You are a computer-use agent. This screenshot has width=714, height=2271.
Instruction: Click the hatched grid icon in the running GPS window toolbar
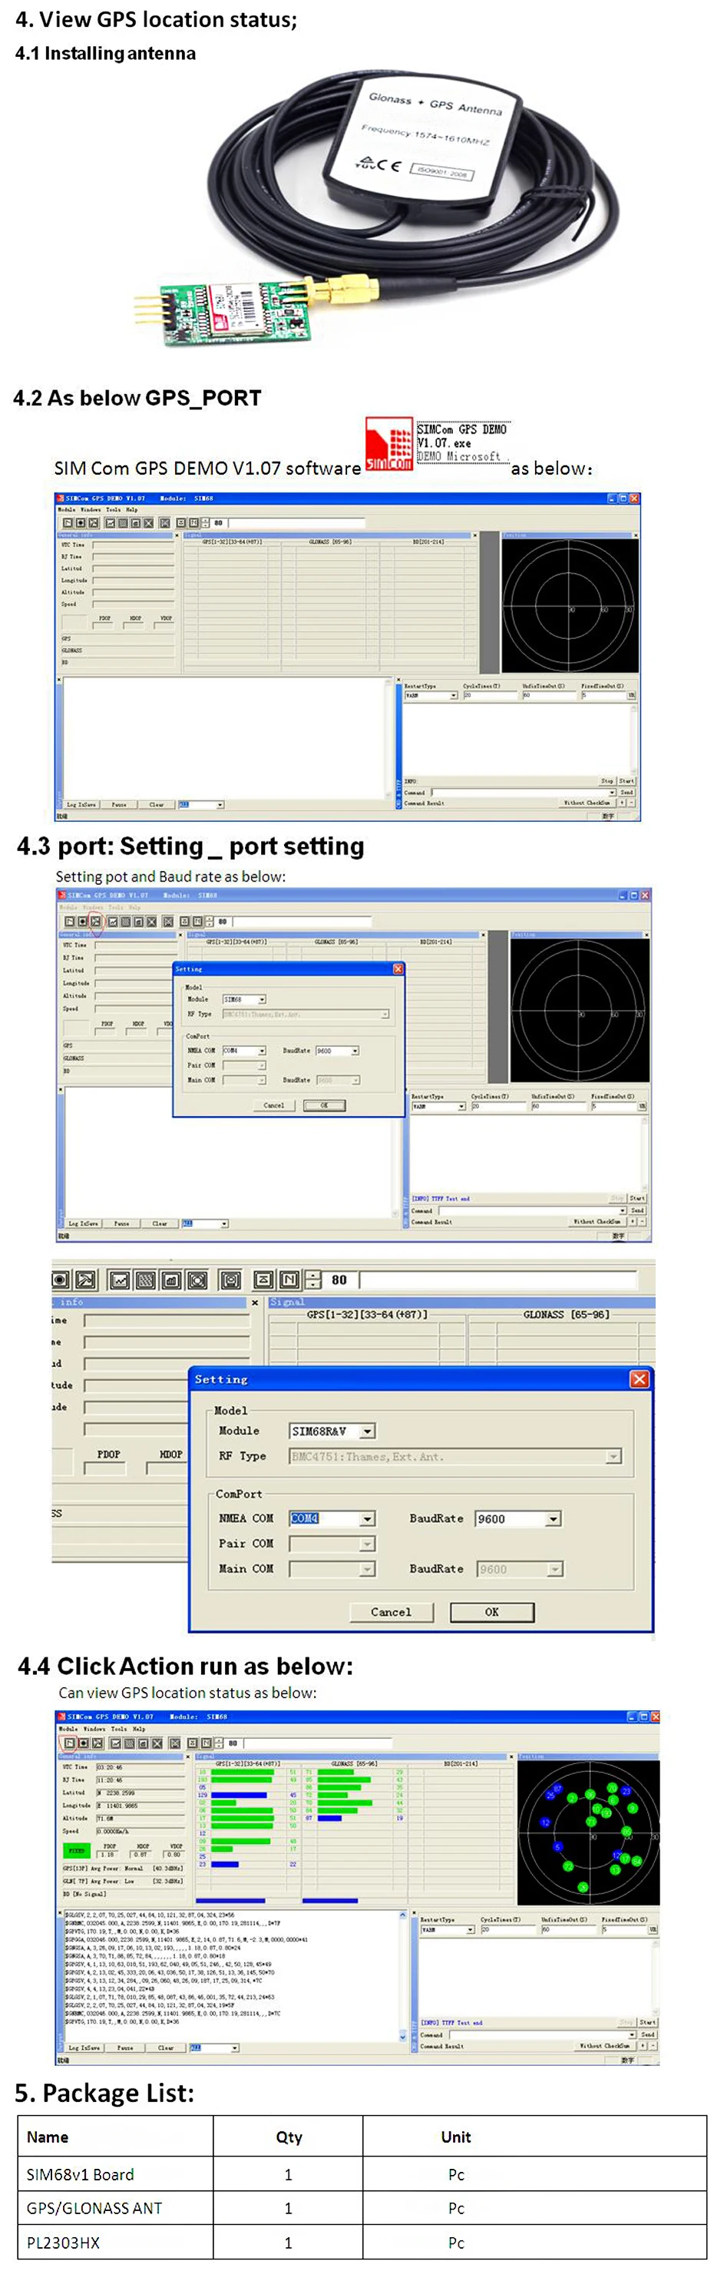130,1743
